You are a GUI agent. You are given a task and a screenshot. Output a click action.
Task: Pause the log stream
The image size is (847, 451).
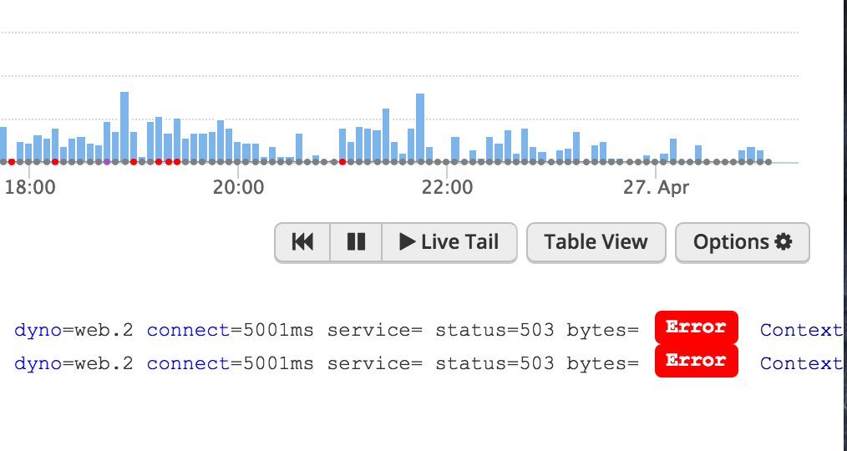coord(356,242)
